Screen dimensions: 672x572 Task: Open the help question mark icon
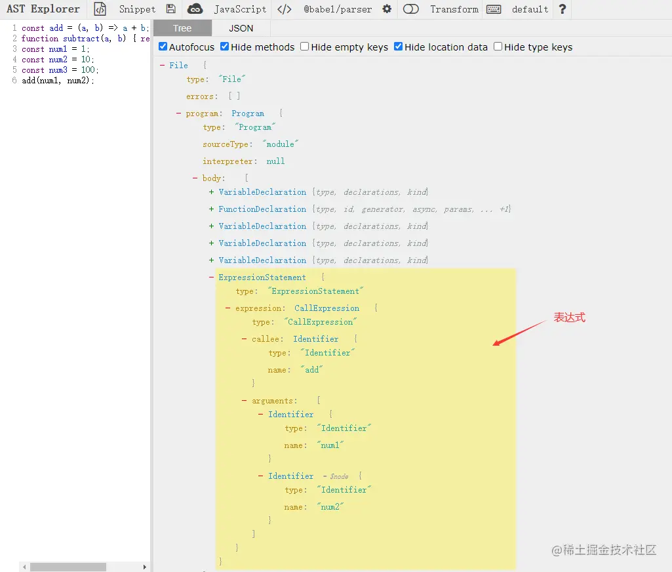563,9
